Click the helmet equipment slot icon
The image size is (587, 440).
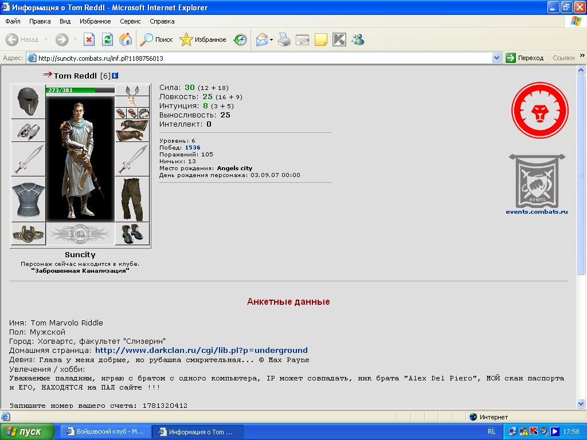[28, 102]
